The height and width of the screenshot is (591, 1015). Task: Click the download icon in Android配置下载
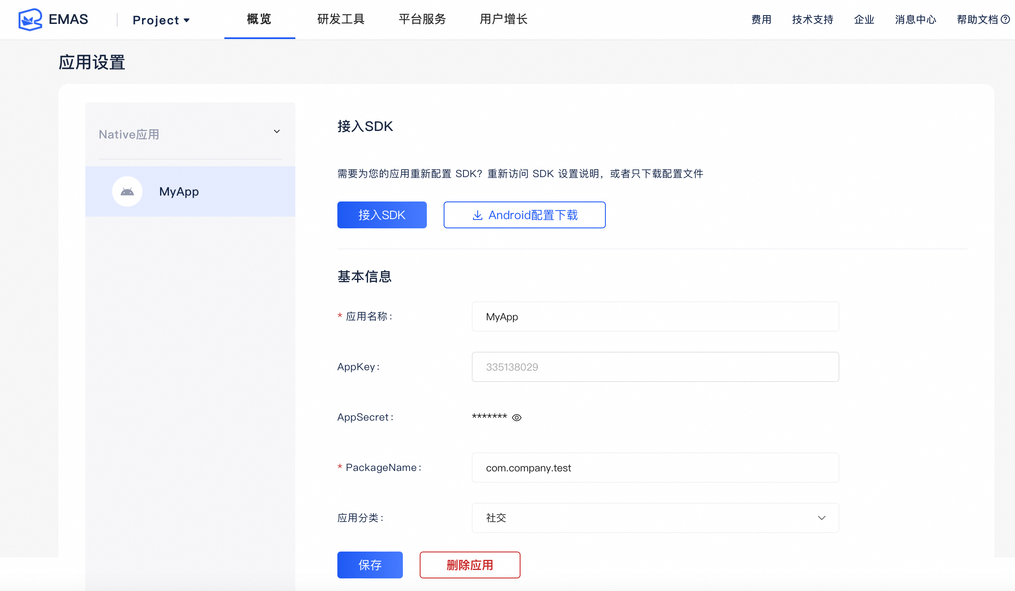coord(477,215)
